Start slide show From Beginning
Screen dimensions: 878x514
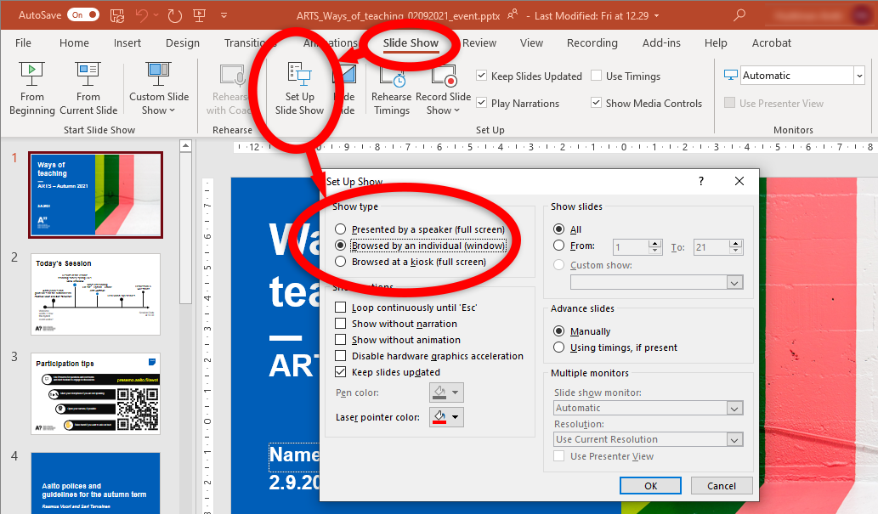click(x=32, y=88)
